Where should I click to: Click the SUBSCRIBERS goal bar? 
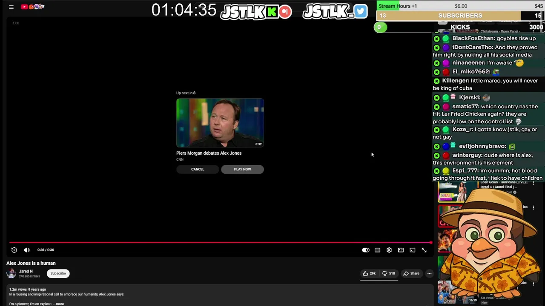460,16
